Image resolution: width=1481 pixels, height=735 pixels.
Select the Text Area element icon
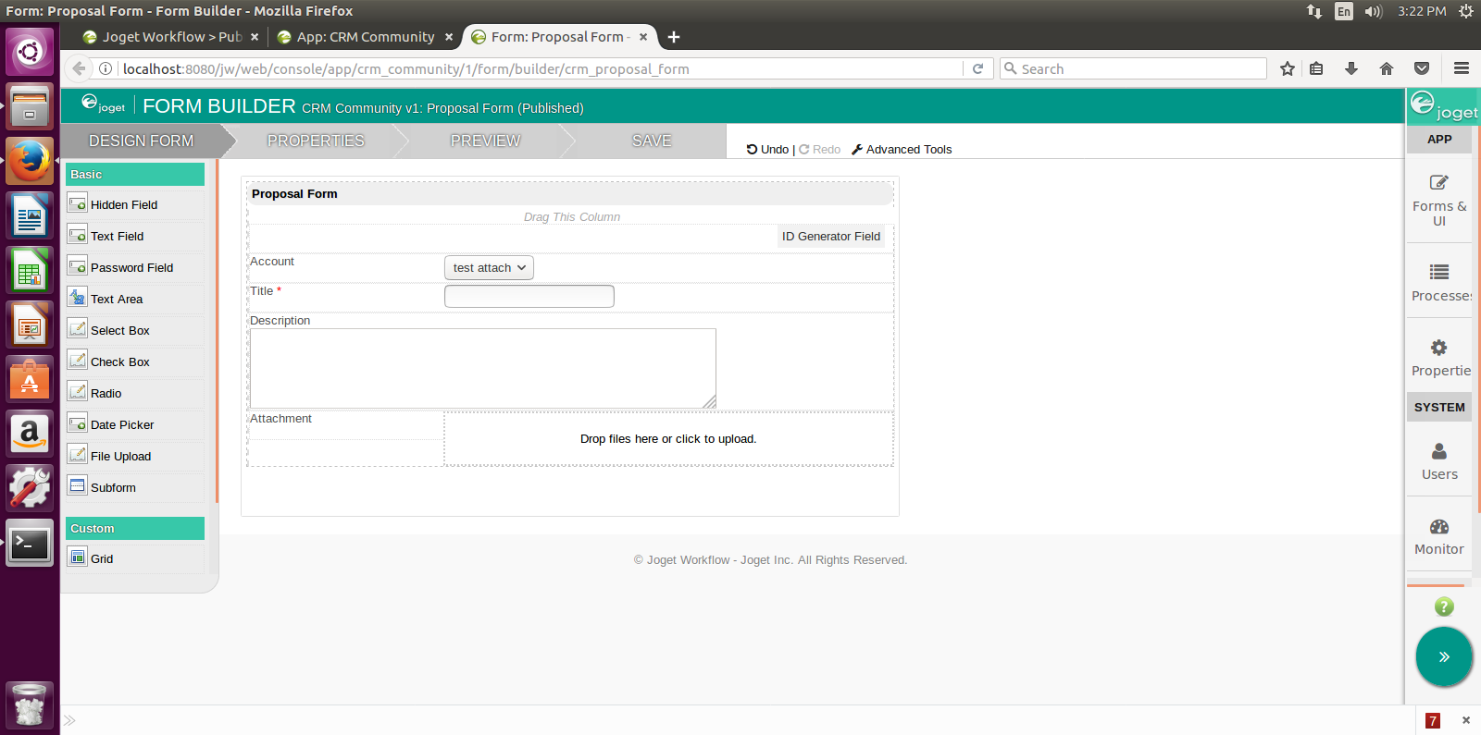(x=78, y=299)
